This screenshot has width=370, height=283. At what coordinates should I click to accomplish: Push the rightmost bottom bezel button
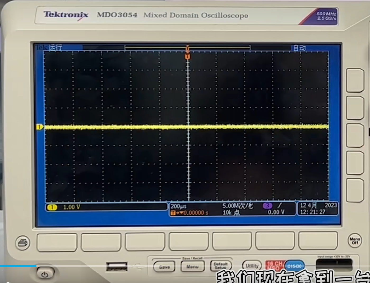318,240
